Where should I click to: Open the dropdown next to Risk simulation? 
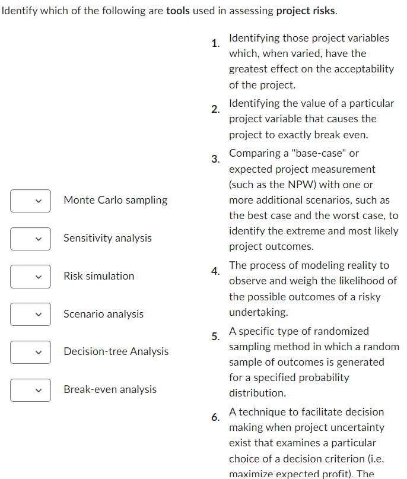click(30, 277)
